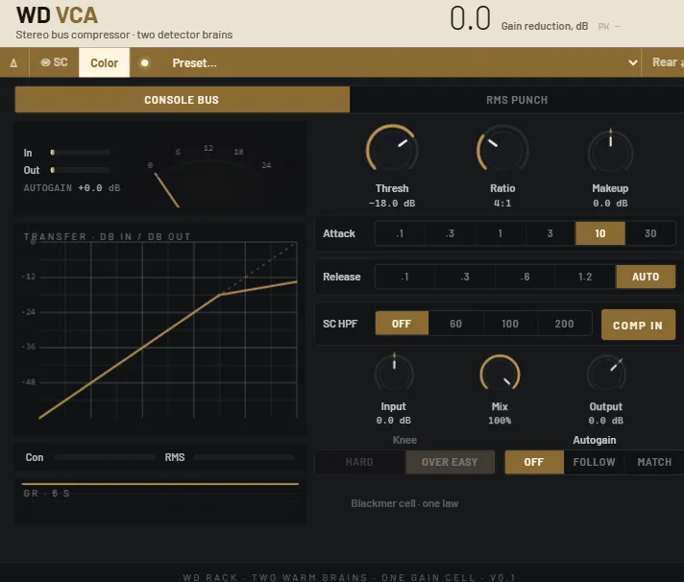Click the Input gain knob
This screenshot has width=684, height=582.
[394, 374]
